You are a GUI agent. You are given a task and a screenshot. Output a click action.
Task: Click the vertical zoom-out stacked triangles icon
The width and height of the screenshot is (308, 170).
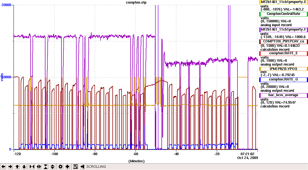(x=52, y=167)
